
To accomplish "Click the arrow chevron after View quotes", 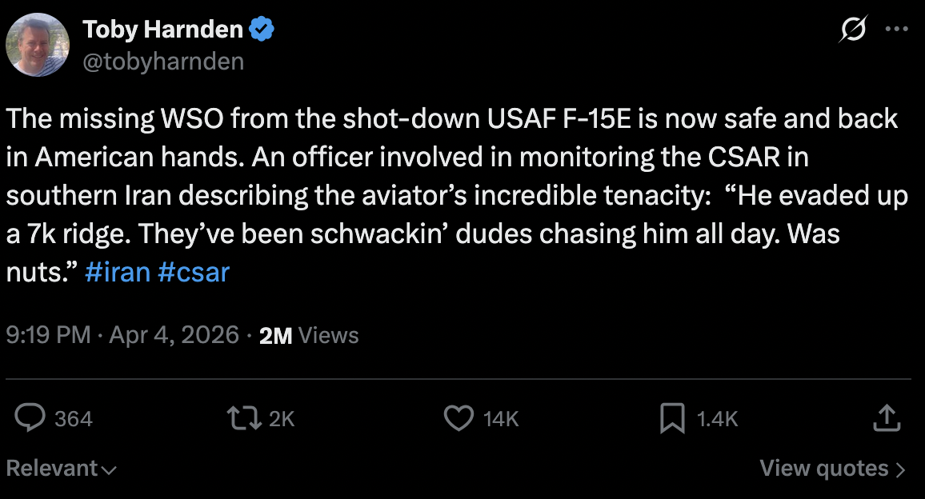I will [x=900, y=469].
